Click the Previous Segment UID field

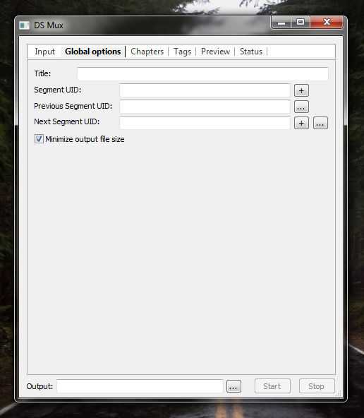pyautogui.click(x=205, y=107)
